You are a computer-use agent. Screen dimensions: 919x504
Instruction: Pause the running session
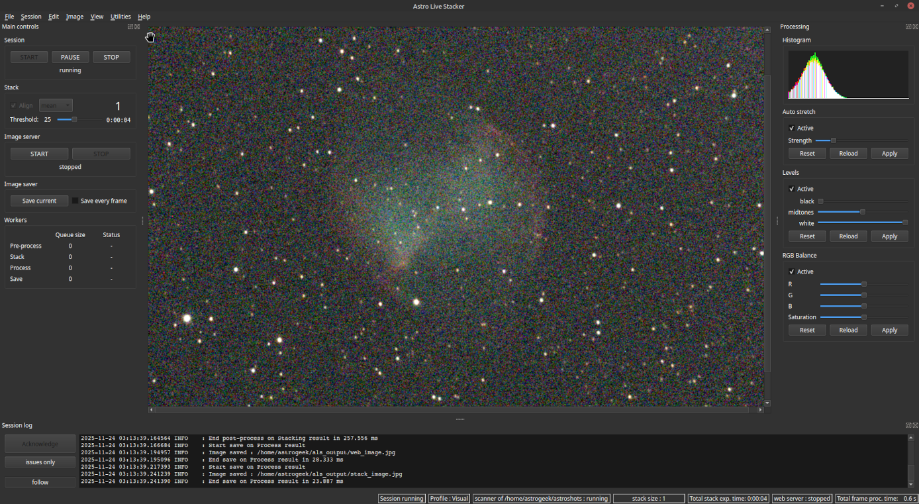pyautogui.click(x=70, y=56)
